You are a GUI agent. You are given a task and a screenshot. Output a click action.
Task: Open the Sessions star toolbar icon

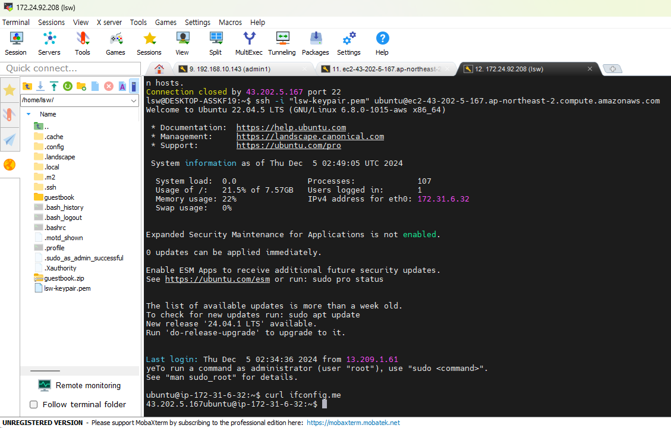click(x=149, y=43)
